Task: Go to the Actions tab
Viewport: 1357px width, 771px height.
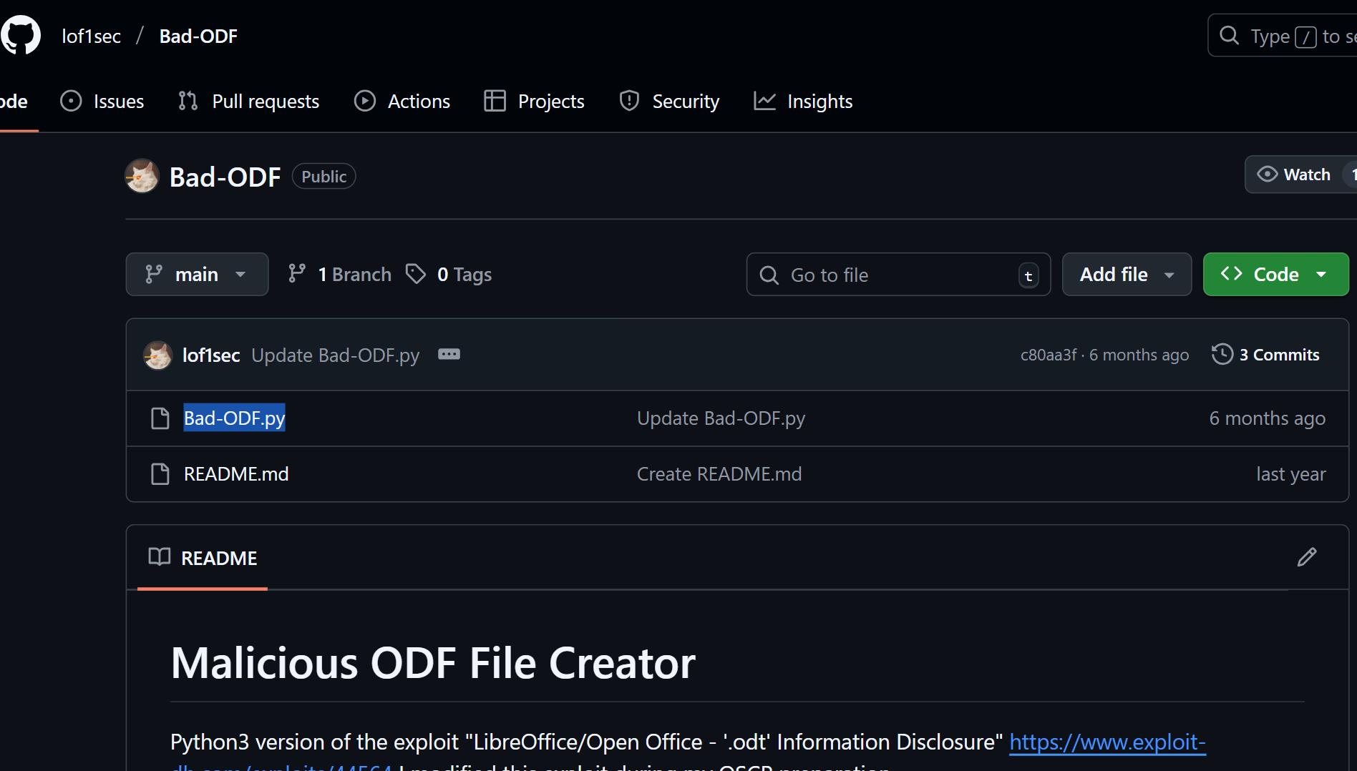Action: click(402, 101)
